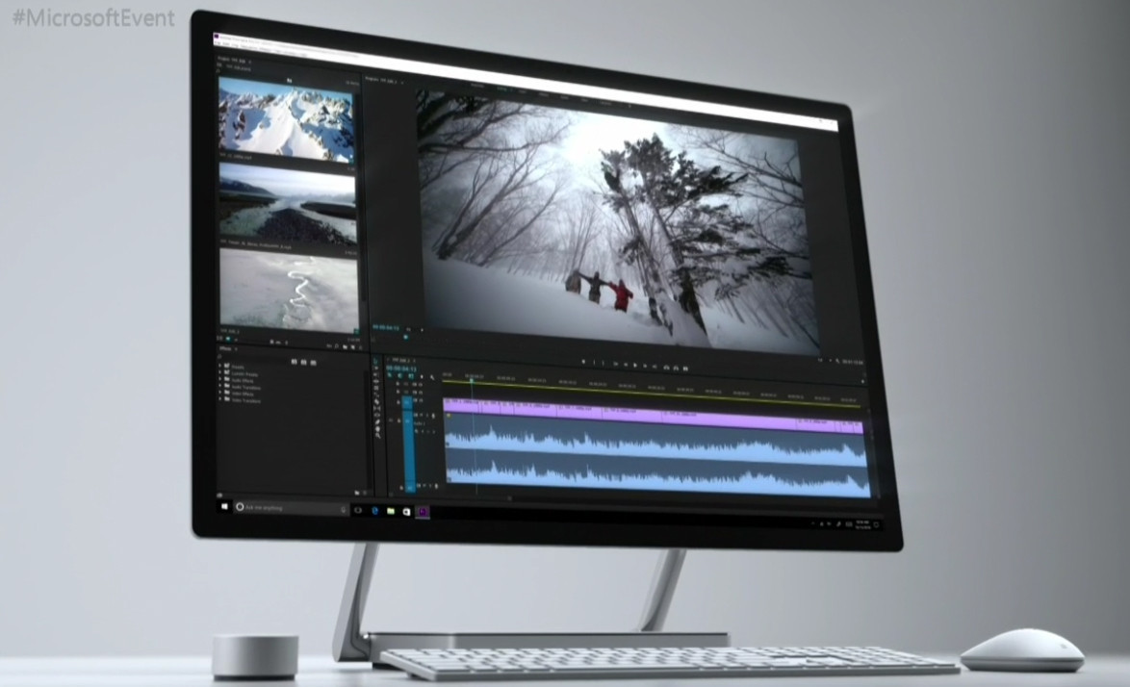Click the blue timeline timecode display

click(400, 368)
